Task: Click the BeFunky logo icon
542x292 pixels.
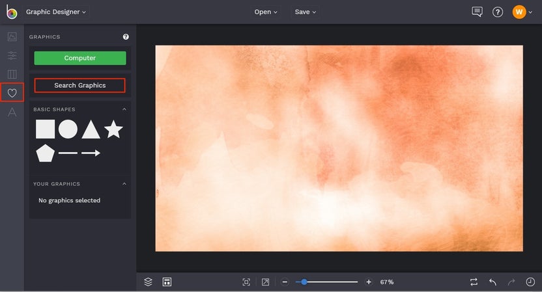Action: 12,12
